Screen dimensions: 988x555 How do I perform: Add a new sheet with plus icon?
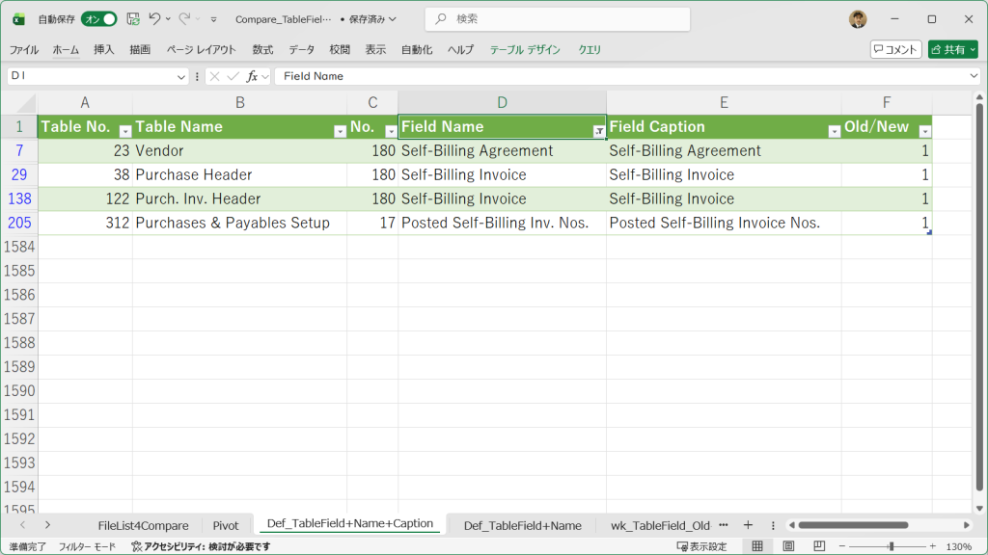(x=748, y=525)
